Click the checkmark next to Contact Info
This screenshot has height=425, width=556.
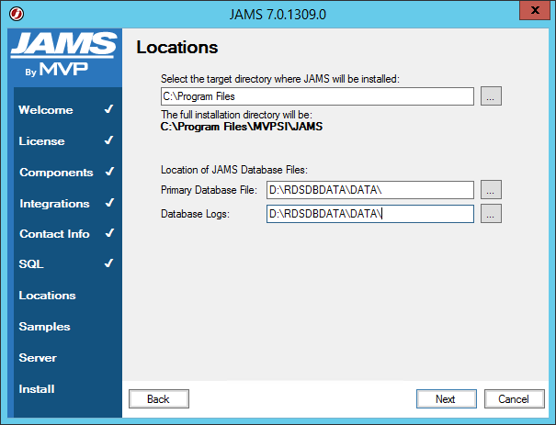110,233
